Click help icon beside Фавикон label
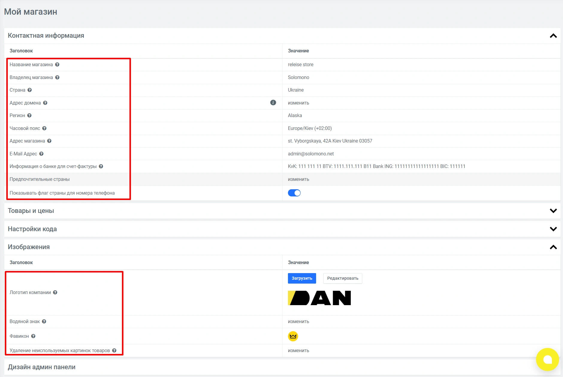This screenshot has height=377, width=563. [33, 336]
